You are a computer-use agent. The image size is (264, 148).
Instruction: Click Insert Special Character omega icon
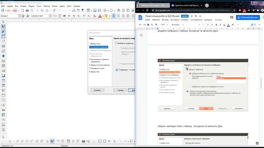111,11
